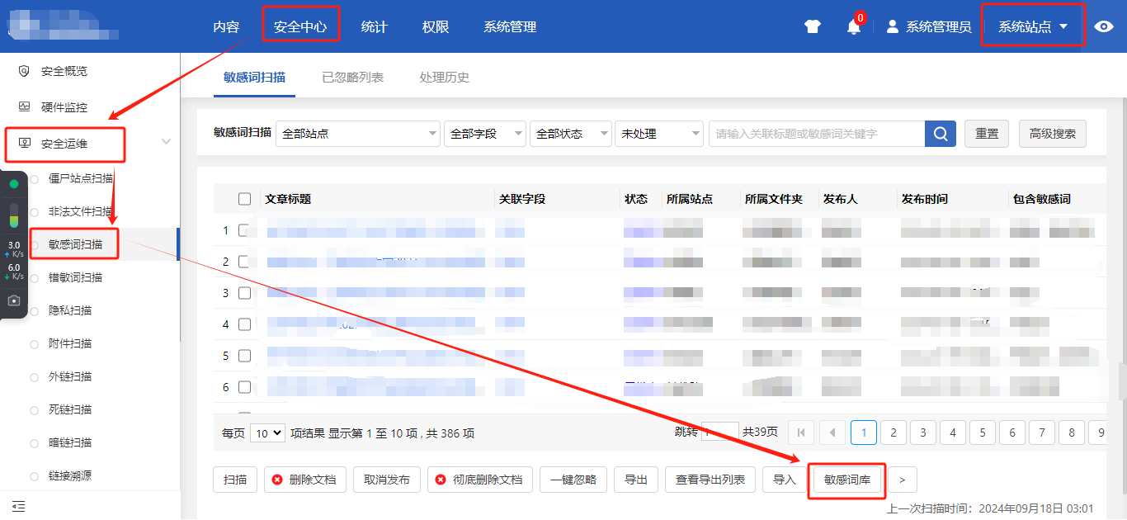Image resolution: width=1127 pixels, height=520 pixels.
Task: Click the keyword search input field
Action: pyautogui.click(x=815, y=134)
